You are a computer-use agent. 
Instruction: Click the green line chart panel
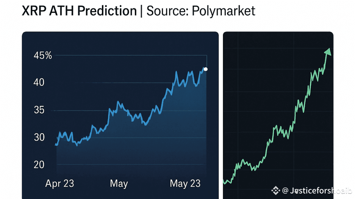tap(278, 115)
